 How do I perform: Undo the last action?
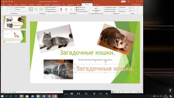click(x=6, y=2)
